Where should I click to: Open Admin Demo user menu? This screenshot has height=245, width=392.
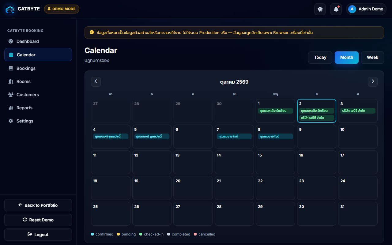pos(366,9)
